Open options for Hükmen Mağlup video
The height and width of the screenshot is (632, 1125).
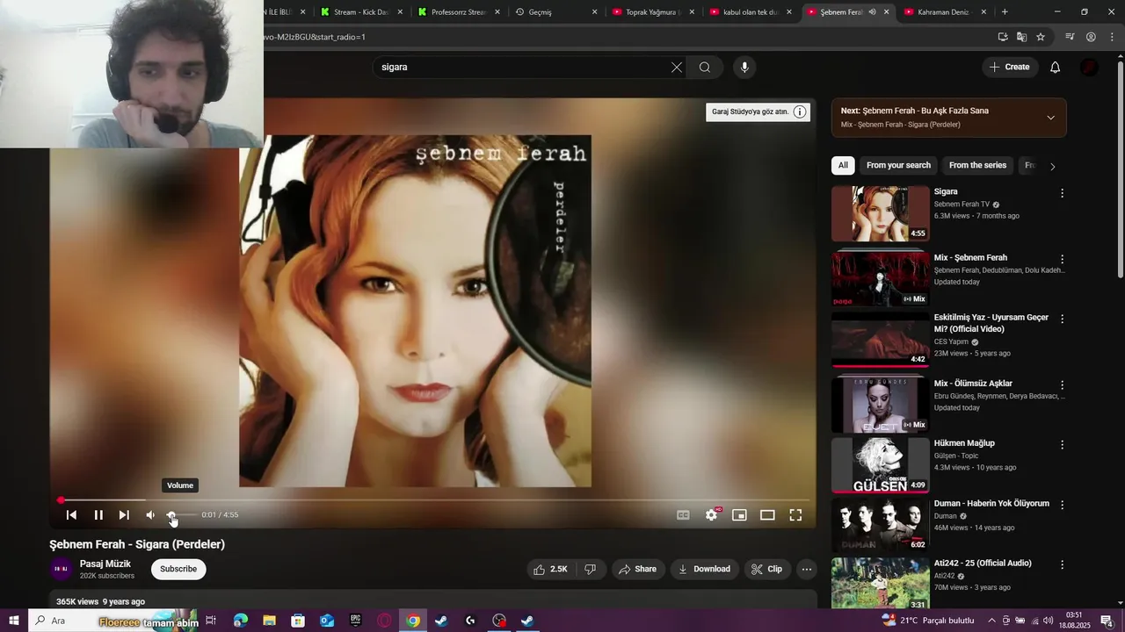pos(1062,445)
